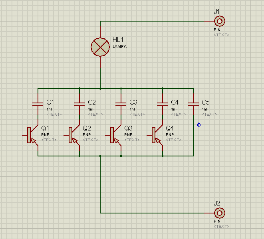
Task: Click the HL1 reference label
Action: [118, 40]
